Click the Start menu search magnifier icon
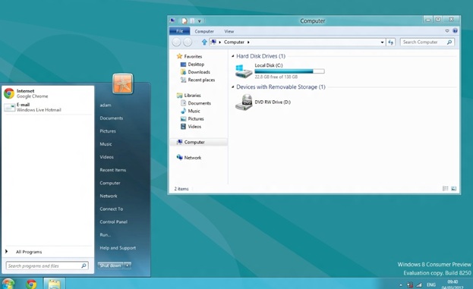This screenshot has width=473, height=289. [x=84, y=265]
